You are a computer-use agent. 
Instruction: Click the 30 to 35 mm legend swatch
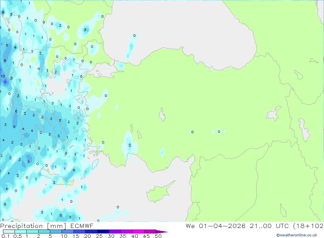click(115, 232)
